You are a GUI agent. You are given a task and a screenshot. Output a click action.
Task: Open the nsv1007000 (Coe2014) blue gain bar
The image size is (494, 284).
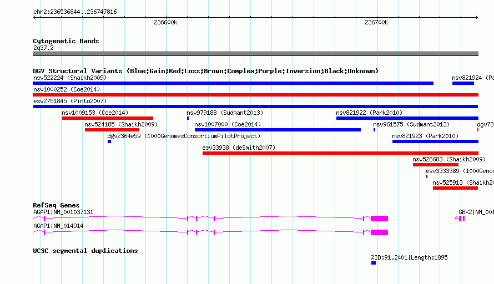[278, 130]
